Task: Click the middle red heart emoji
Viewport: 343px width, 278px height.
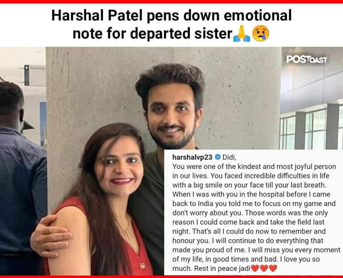Action: pyautogui.click(x=264, y=268)
